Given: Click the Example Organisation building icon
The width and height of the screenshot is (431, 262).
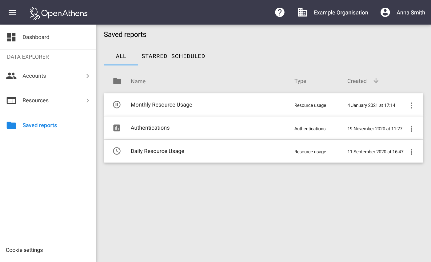Looking at the screenshot, I should (302, 12).
